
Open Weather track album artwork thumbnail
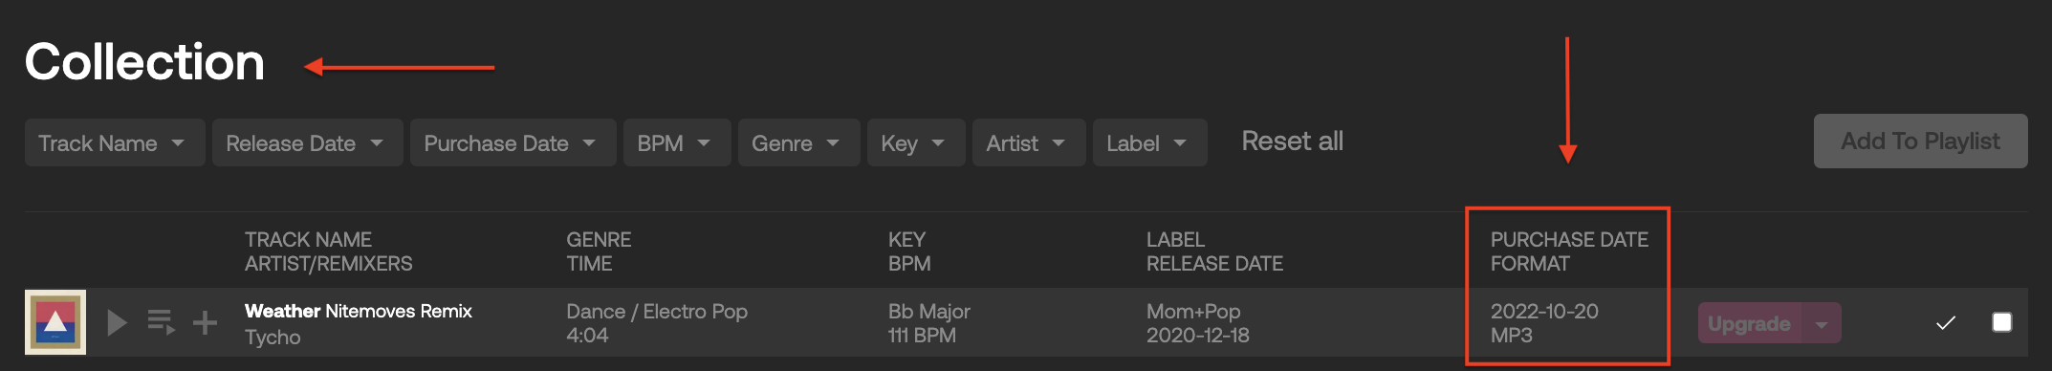(55, 322)
